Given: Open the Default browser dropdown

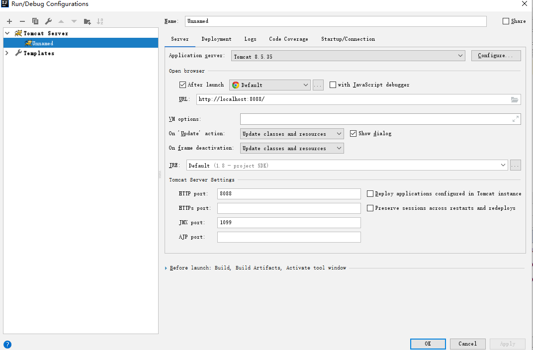Looking at the screenshot, I should point(270,85).
